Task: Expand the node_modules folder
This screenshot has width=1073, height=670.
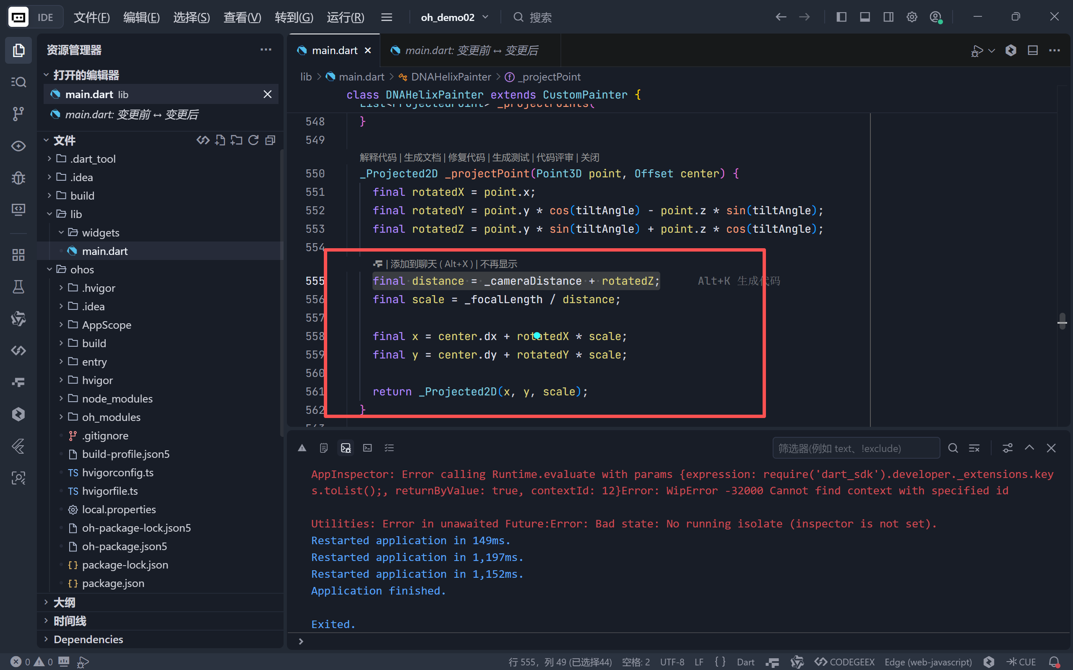Action: [x=117, y=398]
